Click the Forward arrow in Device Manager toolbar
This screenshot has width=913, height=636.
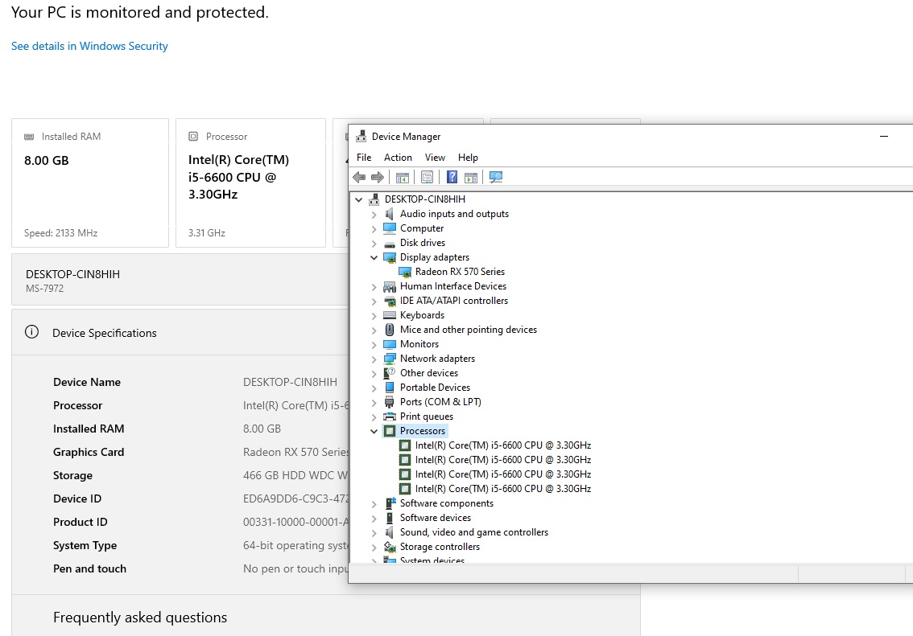coord(377,178)
